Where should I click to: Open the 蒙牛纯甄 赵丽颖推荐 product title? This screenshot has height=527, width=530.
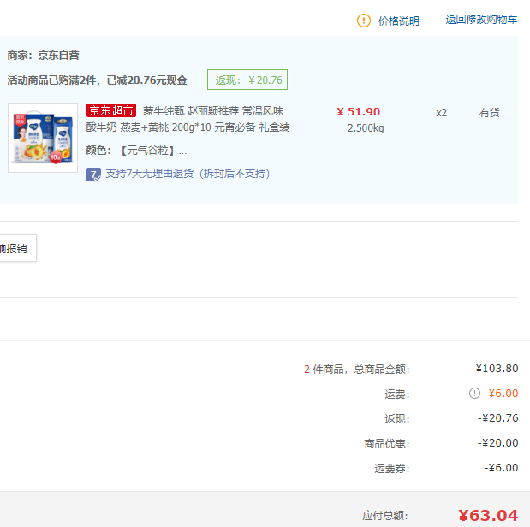pos(188,119)
